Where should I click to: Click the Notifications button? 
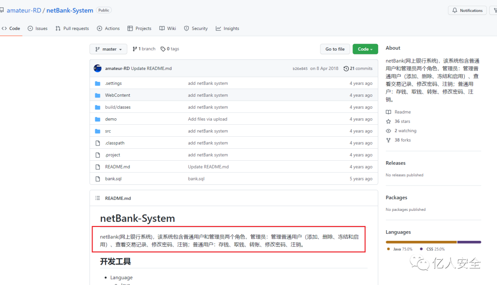[x=467, y=11]
